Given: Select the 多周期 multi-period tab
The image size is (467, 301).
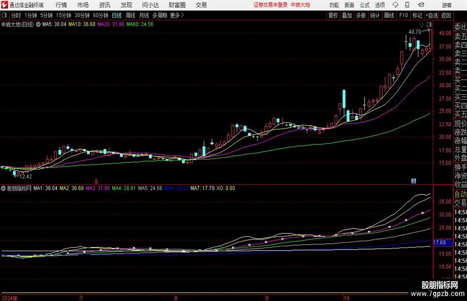Looking at the screenshot, I should pyautogui.click(x=160, y=15).
